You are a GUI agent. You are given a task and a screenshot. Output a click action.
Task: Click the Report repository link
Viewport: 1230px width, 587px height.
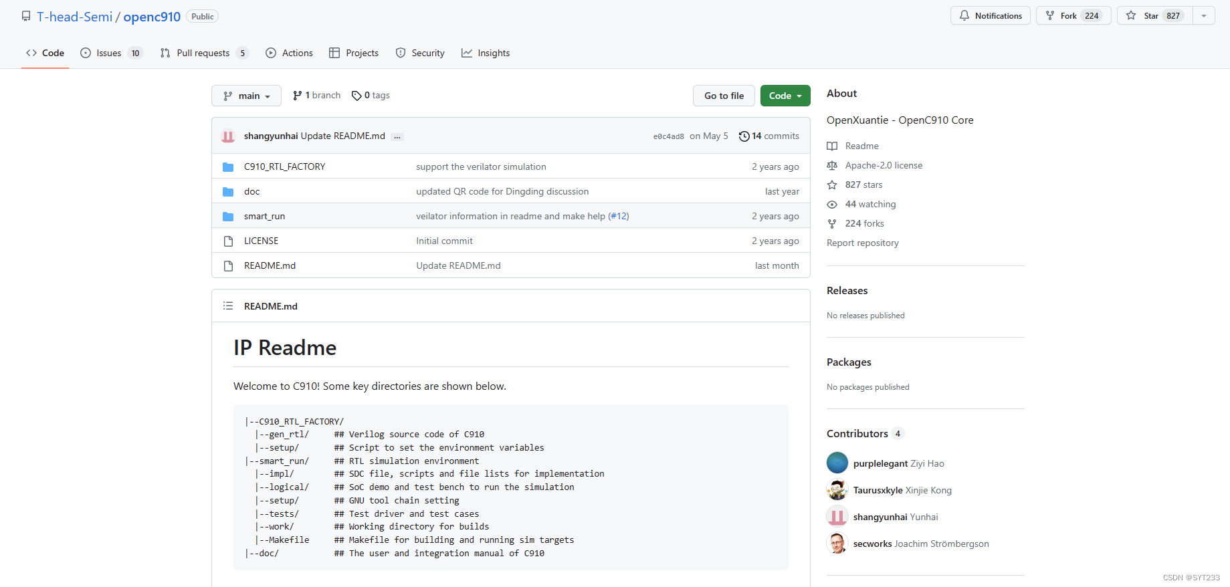(863, 243)
